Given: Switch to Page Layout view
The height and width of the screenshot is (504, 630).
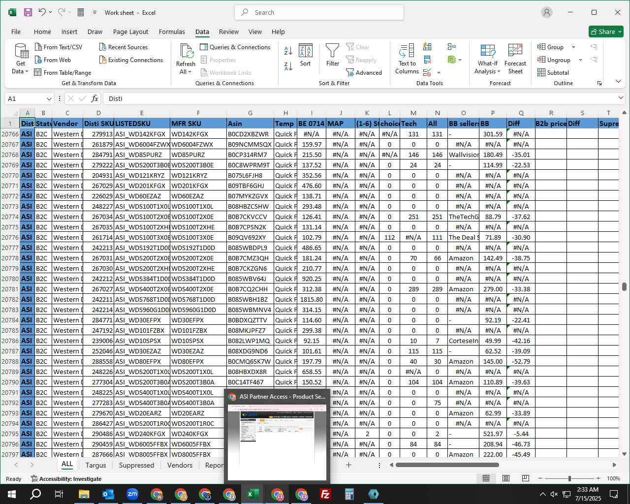Looking at the screenshot, I should click(506, 478).
